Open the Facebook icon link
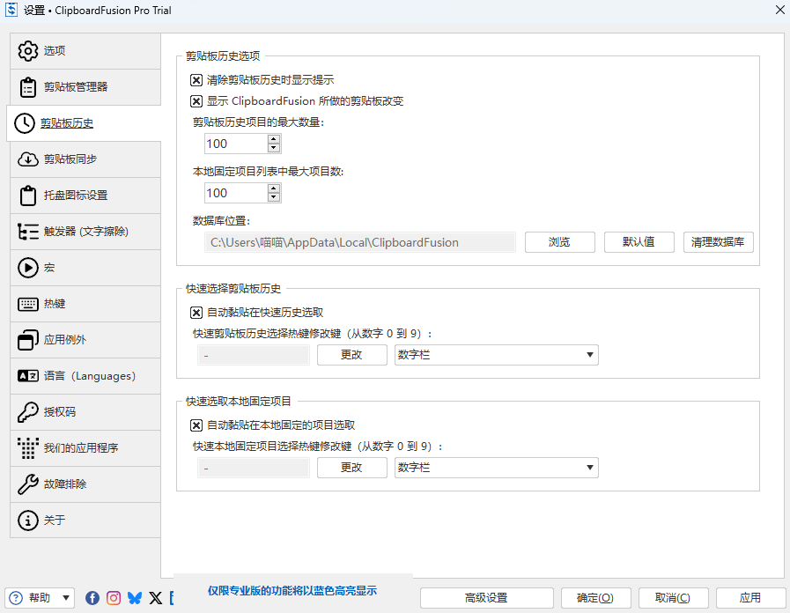The width and height of the screenshot is (790, 613). click(92, 598)
